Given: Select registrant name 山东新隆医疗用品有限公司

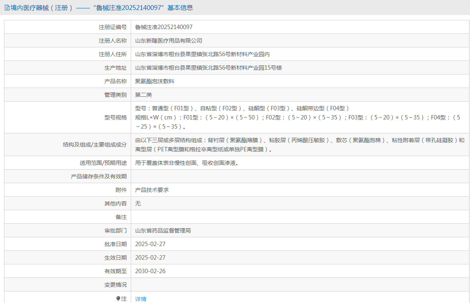Looking at the screenshot, I should point(169,41).
